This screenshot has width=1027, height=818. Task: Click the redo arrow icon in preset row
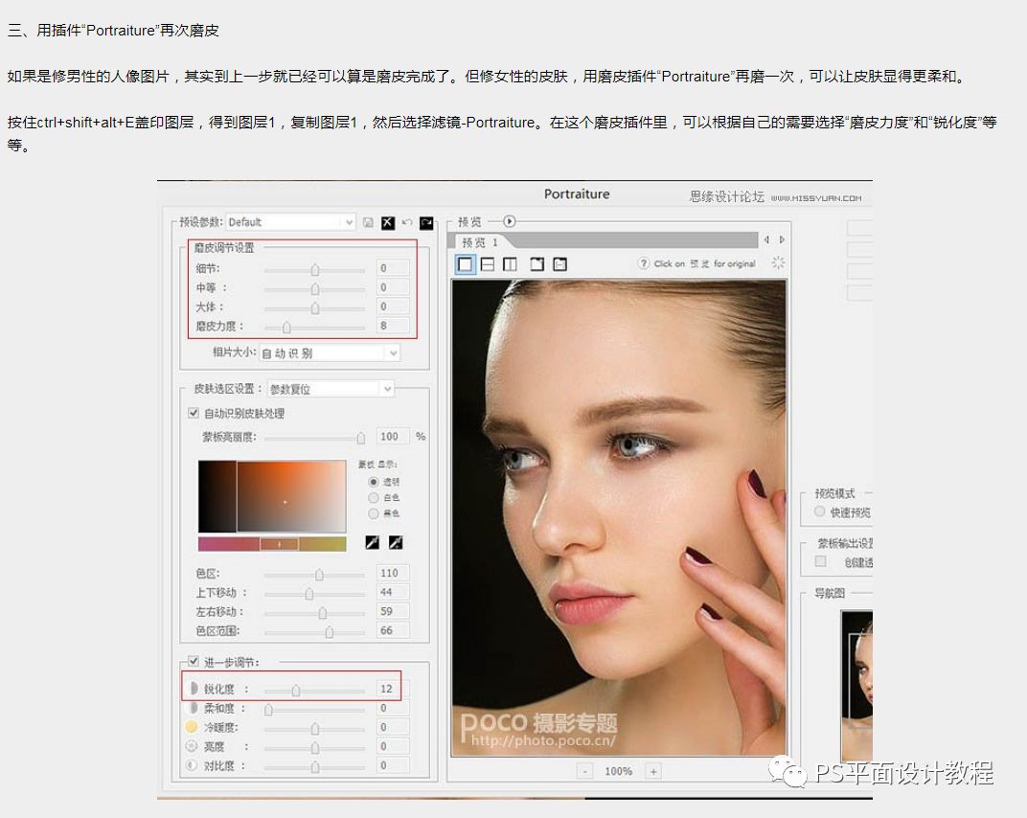coord(427,222)
